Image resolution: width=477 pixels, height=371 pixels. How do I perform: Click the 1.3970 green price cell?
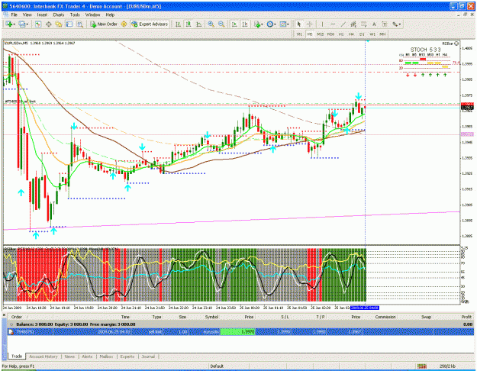(237, 332)
